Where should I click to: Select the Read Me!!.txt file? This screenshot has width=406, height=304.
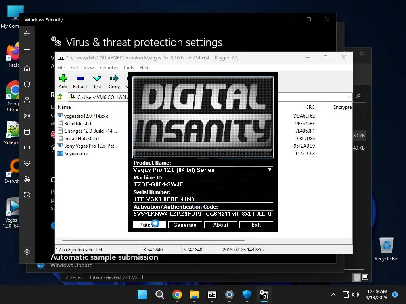click(78, 123)
